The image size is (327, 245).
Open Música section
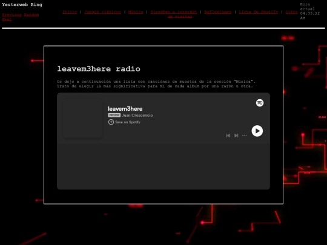[x=136, y=12]
